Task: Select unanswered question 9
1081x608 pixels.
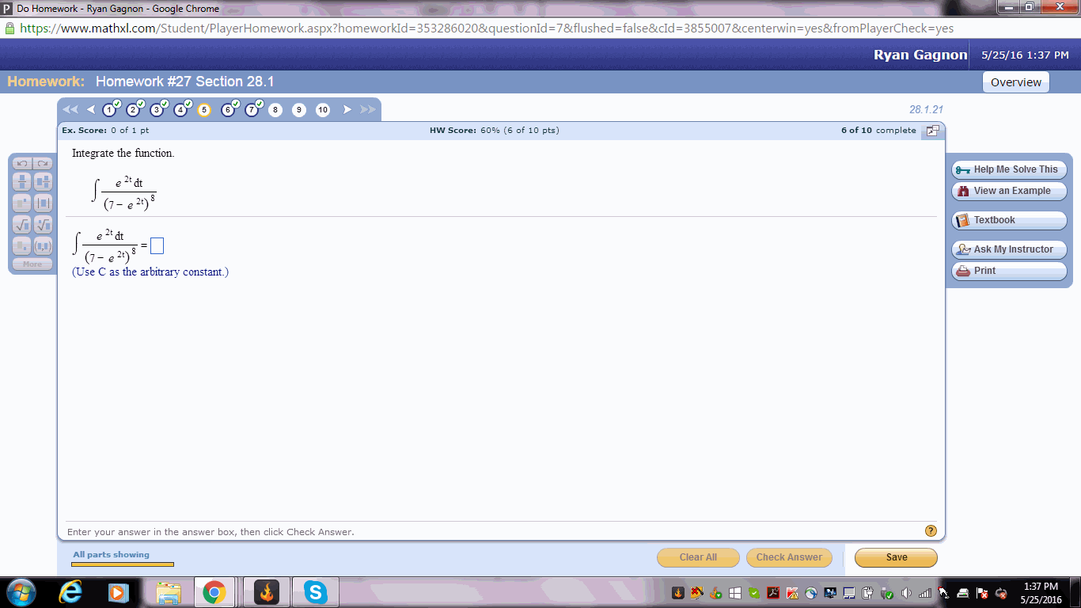Action: 299,110
